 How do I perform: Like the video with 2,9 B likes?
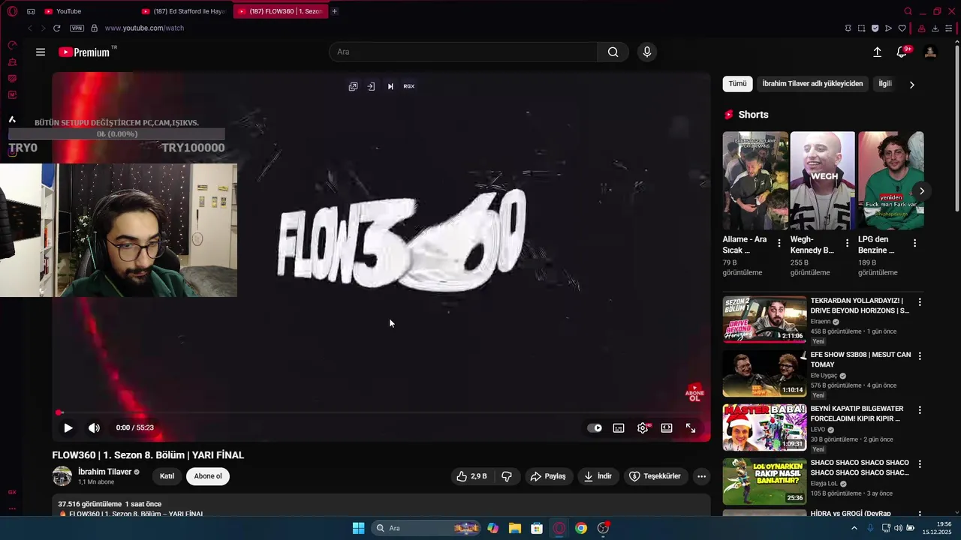(471, 476)
